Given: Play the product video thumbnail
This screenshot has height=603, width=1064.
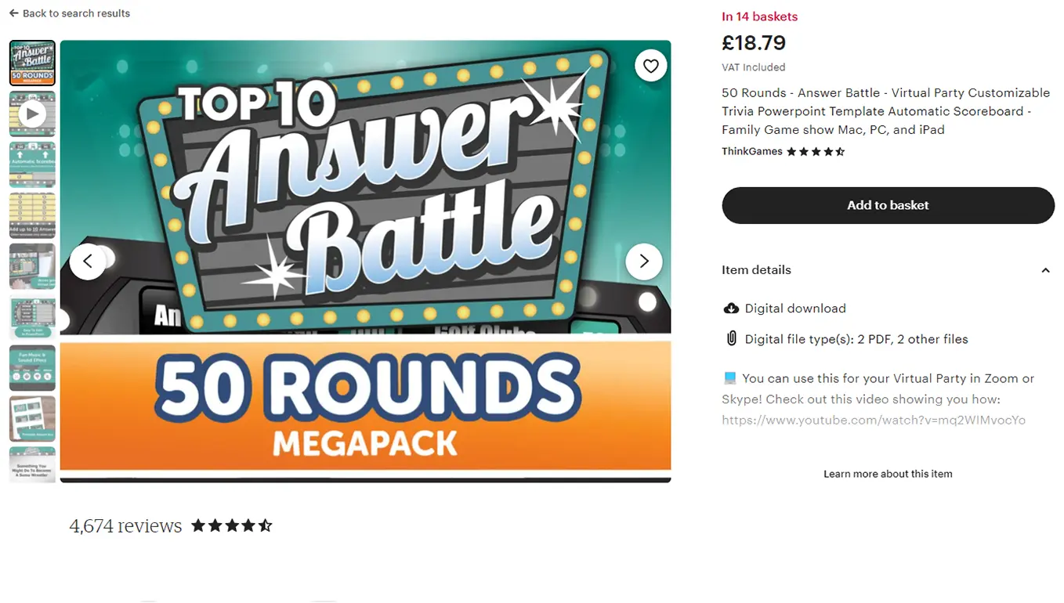Looking at the screenshot, I should [x=32, y=114].
